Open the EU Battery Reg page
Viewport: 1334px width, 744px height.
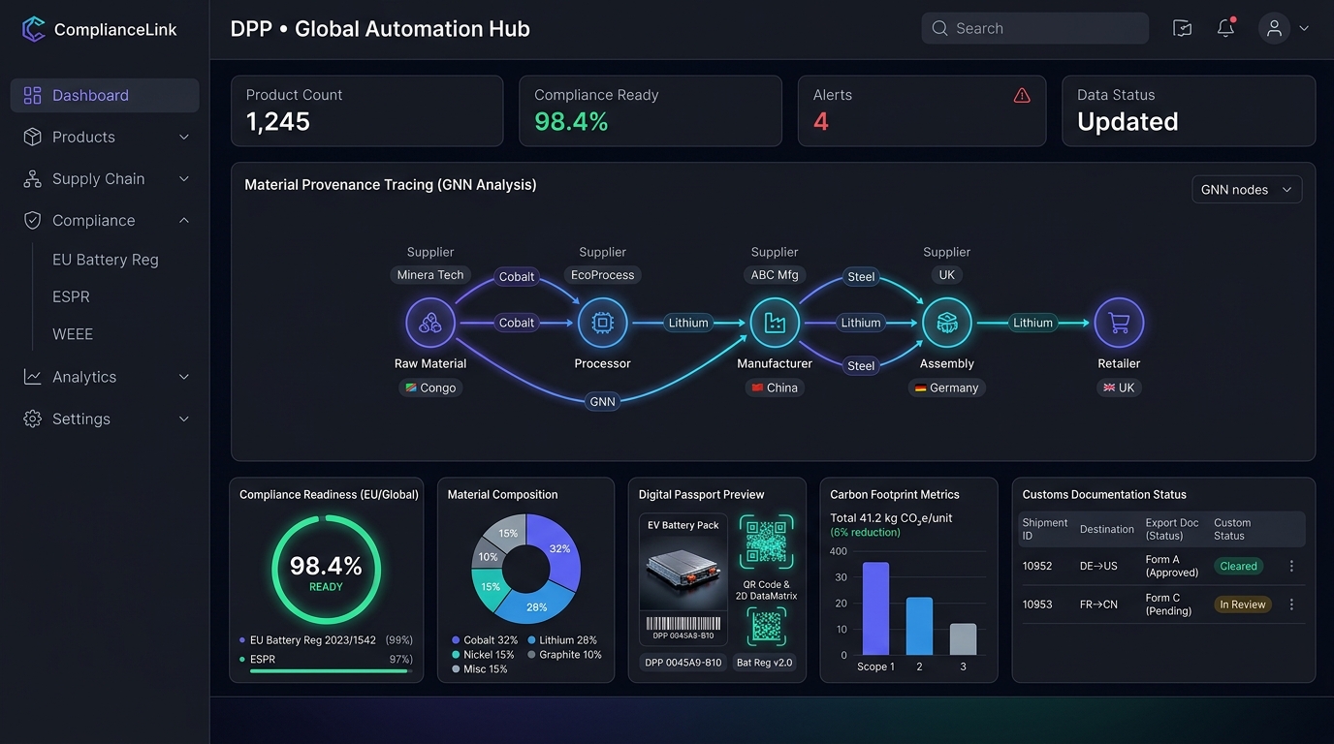coord(105,260)
